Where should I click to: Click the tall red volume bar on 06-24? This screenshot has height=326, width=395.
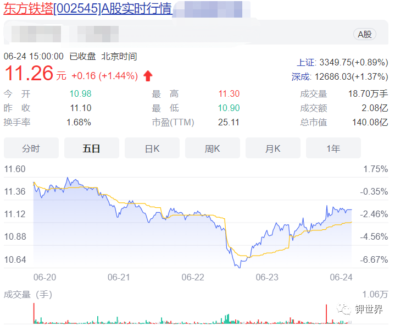click(326, 314)
